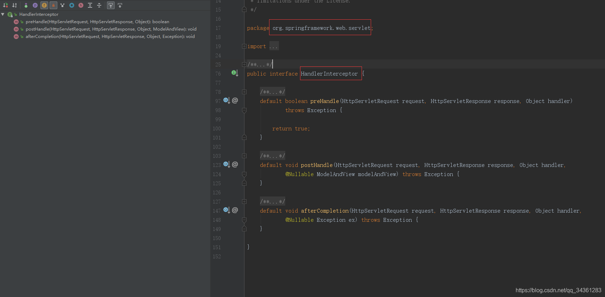Click implemented-interface gutter icon on line 76
The width and height of the screenshot is (605, 297).
point(235,73)
